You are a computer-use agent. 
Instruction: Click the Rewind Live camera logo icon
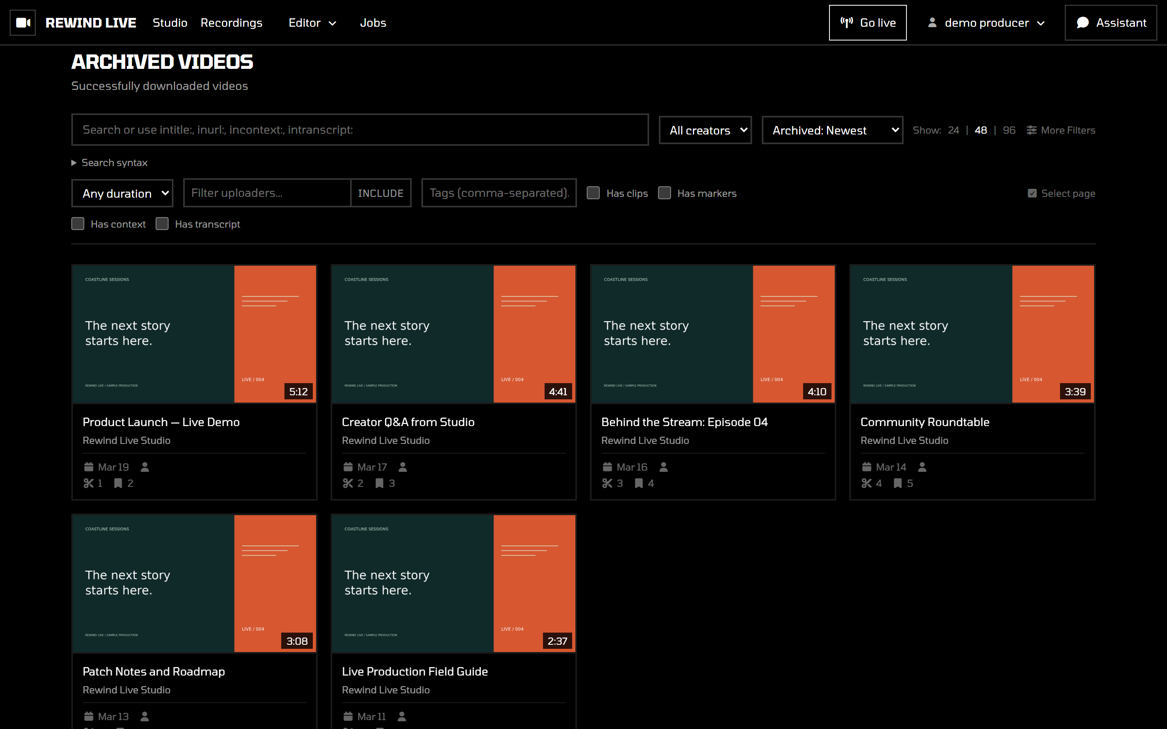(23, 23)
